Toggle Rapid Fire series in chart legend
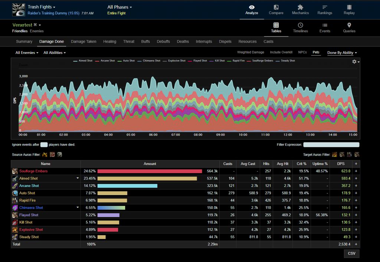 tap(236, 61)
